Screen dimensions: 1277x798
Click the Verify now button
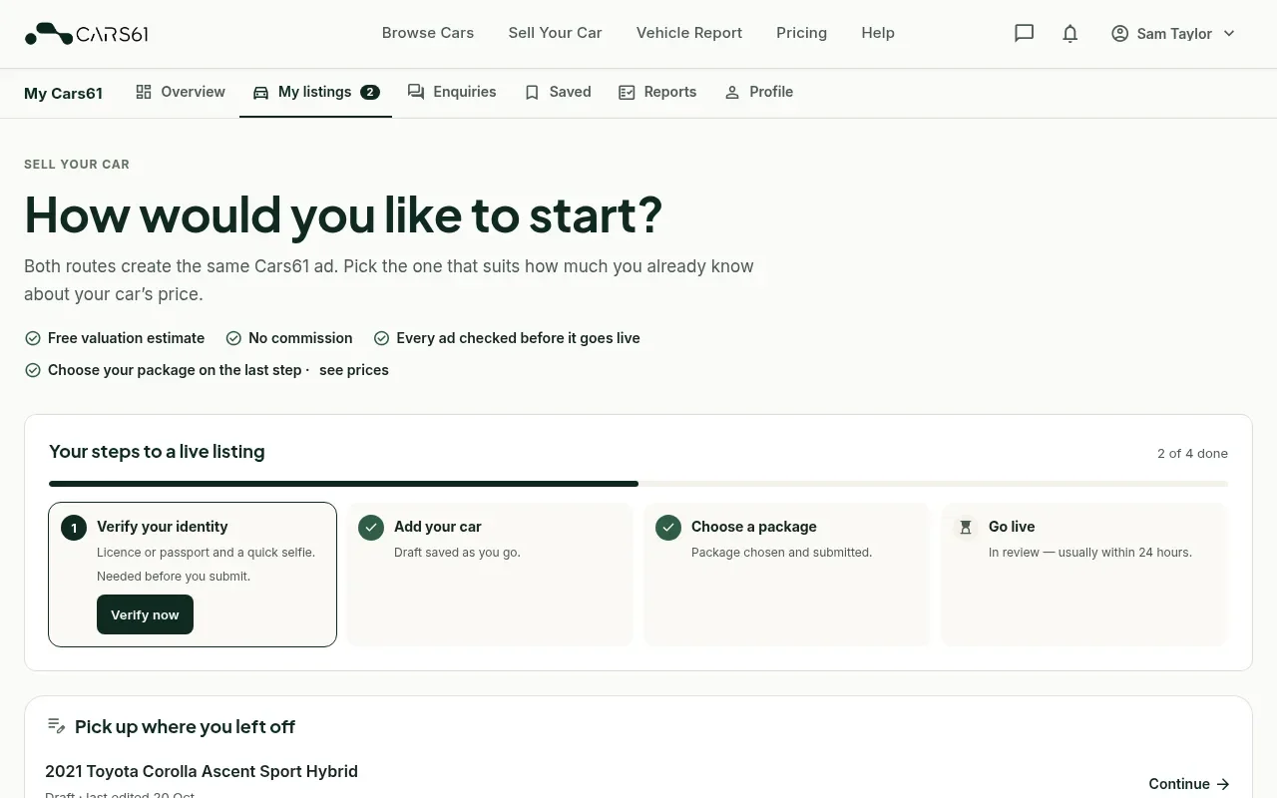click(145, 614)
